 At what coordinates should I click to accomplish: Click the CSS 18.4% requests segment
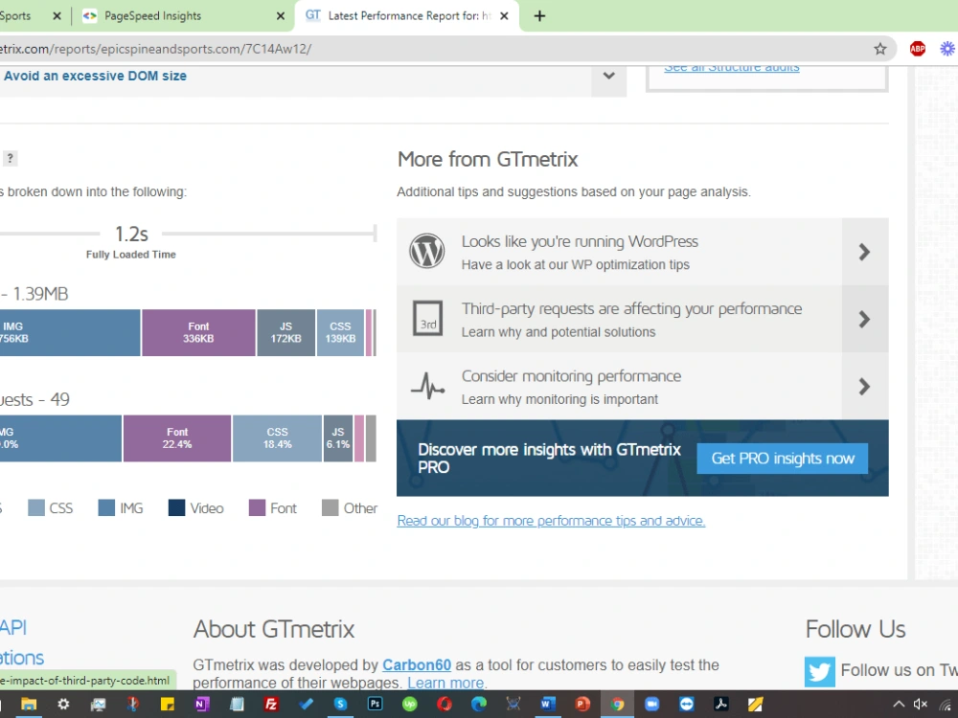coord(278,438)
